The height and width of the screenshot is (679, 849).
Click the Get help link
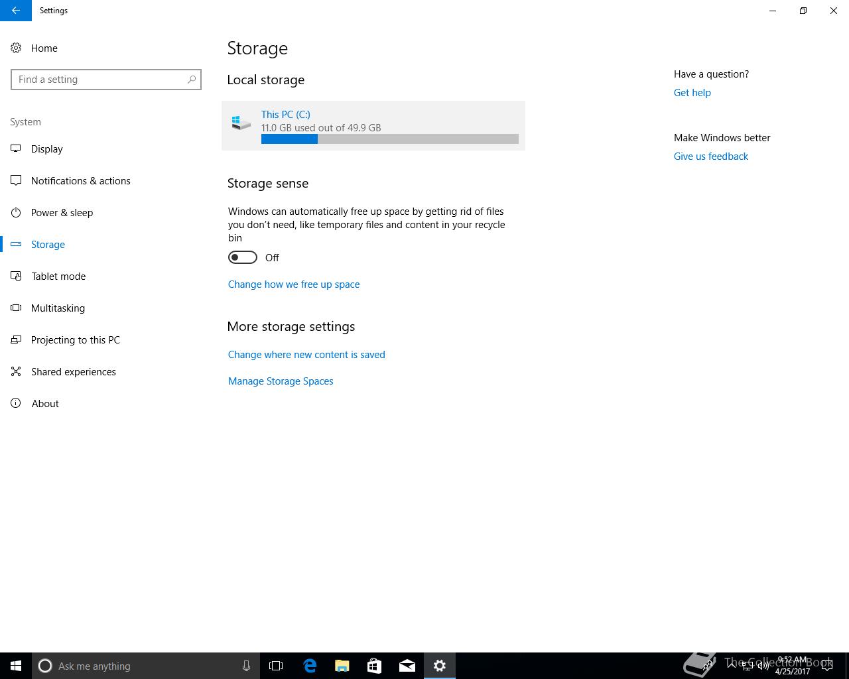pos(692,92)
